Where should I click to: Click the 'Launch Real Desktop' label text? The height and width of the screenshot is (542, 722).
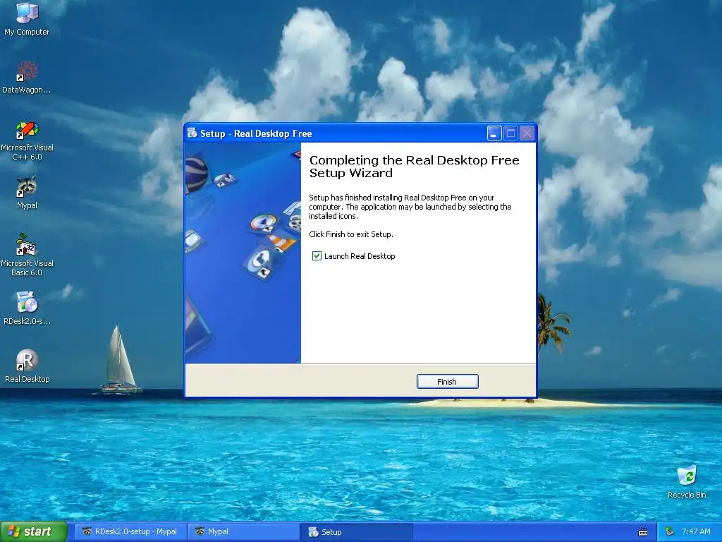click(360, 255)
